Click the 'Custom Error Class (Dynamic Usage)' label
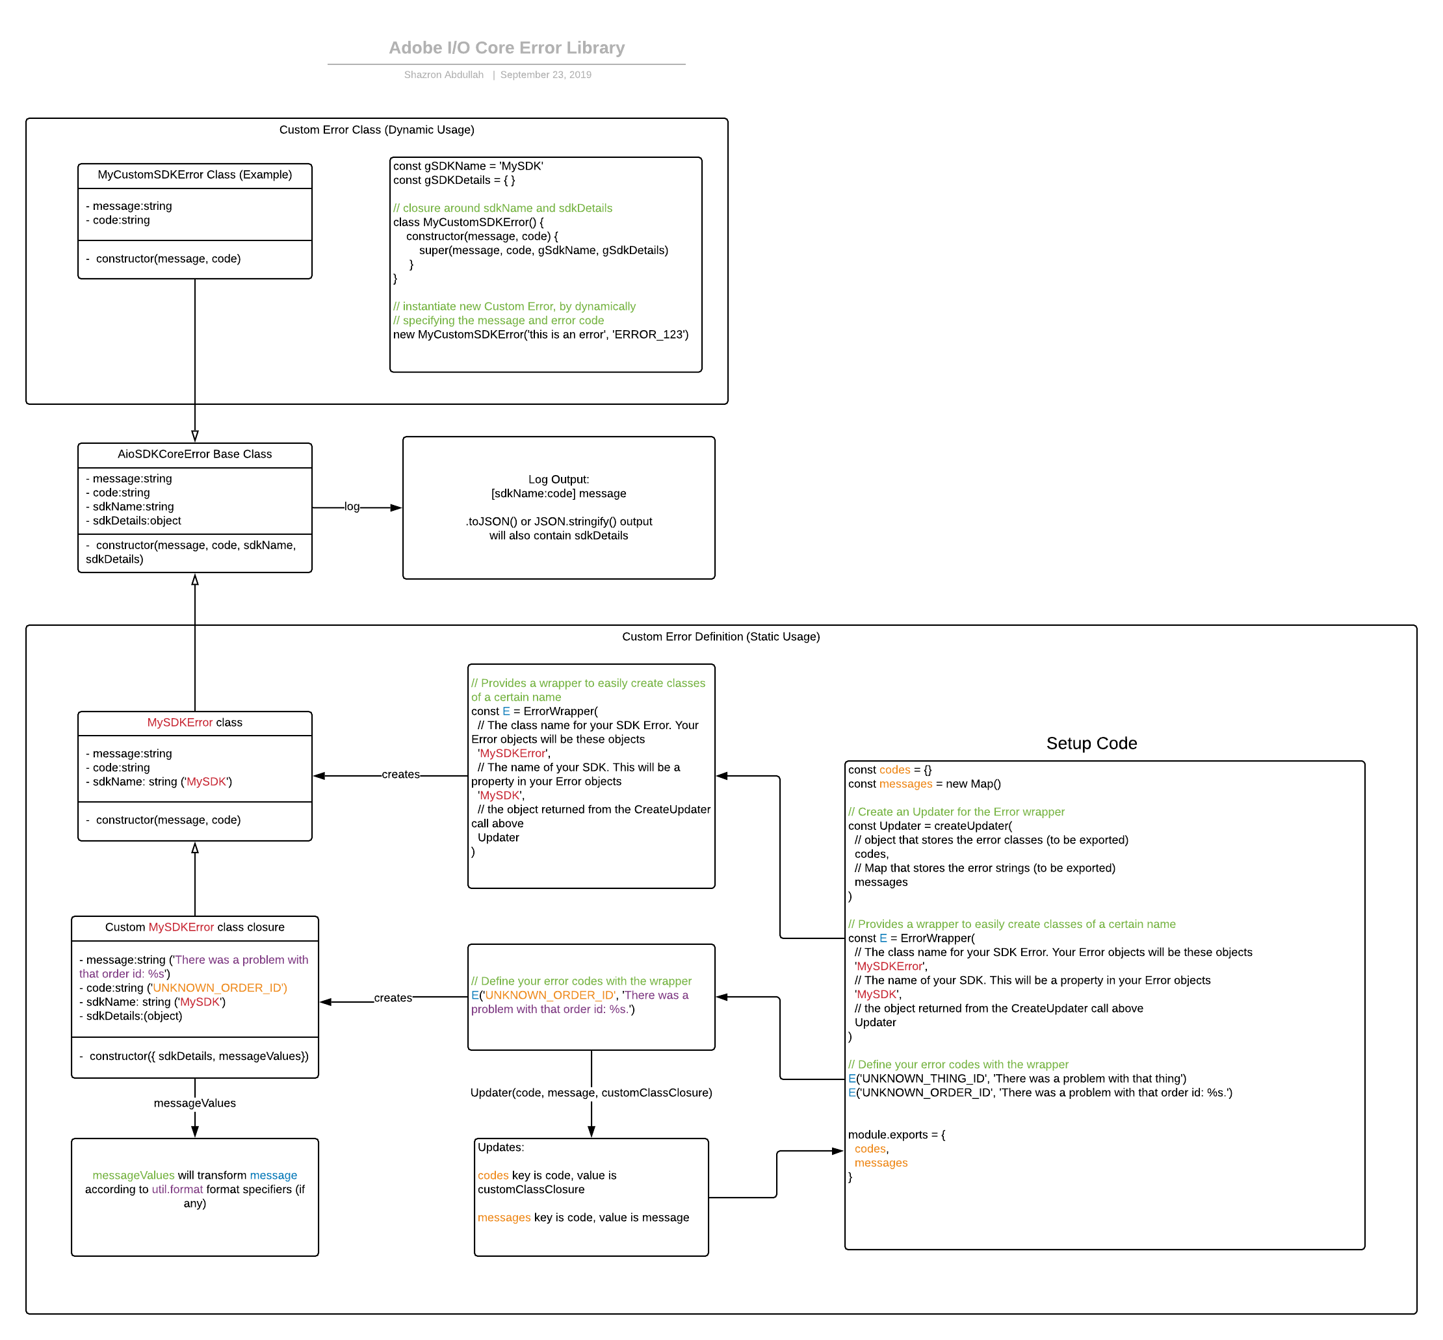The height and width of the screenshot is (1340, 1443). (x=376, y=130)
